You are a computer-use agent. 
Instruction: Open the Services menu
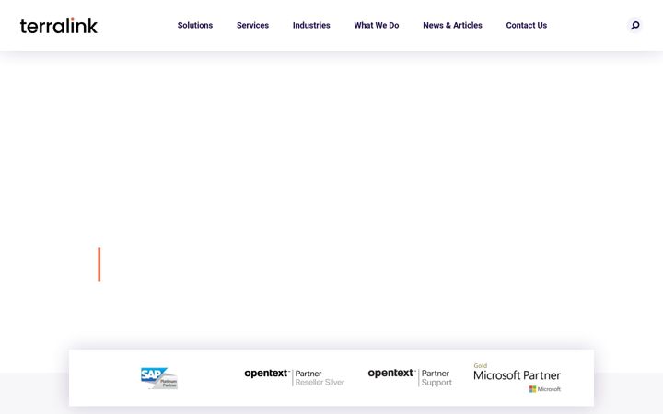pos(252,26)
